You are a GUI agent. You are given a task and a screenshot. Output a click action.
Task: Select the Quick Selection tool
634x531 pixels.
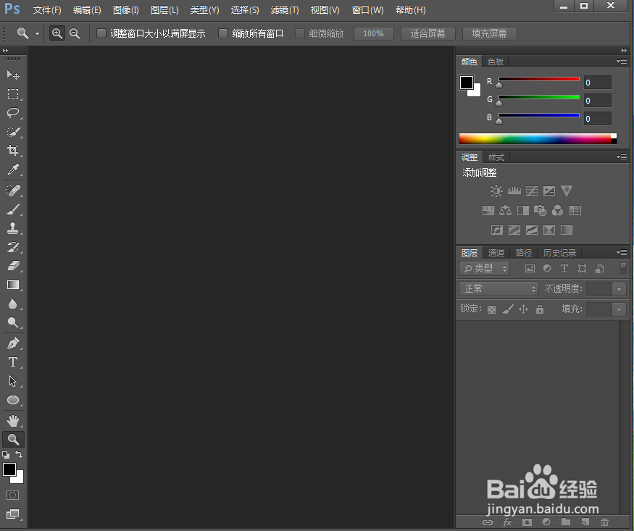(13, 131)
